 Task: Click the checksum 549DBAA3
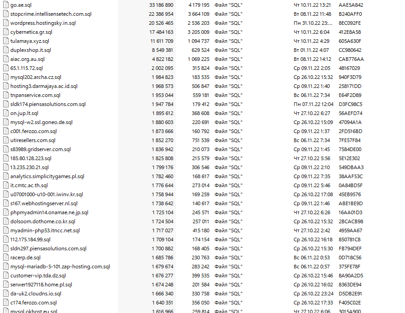tap(351, 167)
